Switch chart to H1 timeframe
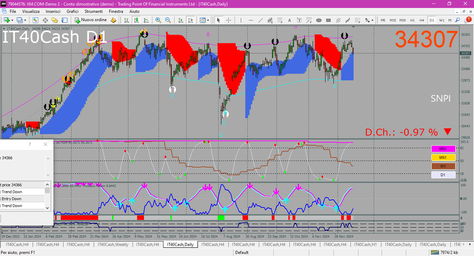This screenshot has height=256, width=474. 412,20
